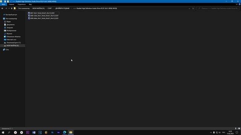Switch to details view in status bar

236,129
